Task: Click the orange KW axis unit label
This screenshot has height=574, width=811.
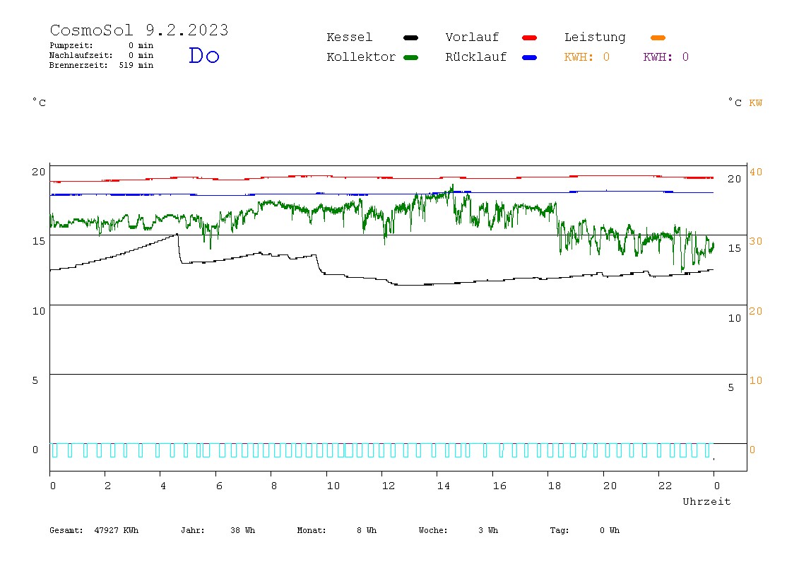Action: [756, 103]
